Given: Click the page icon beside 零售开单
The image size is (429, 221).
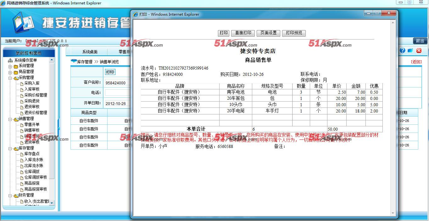Looking at the screenshot, I should click(21, 124).
